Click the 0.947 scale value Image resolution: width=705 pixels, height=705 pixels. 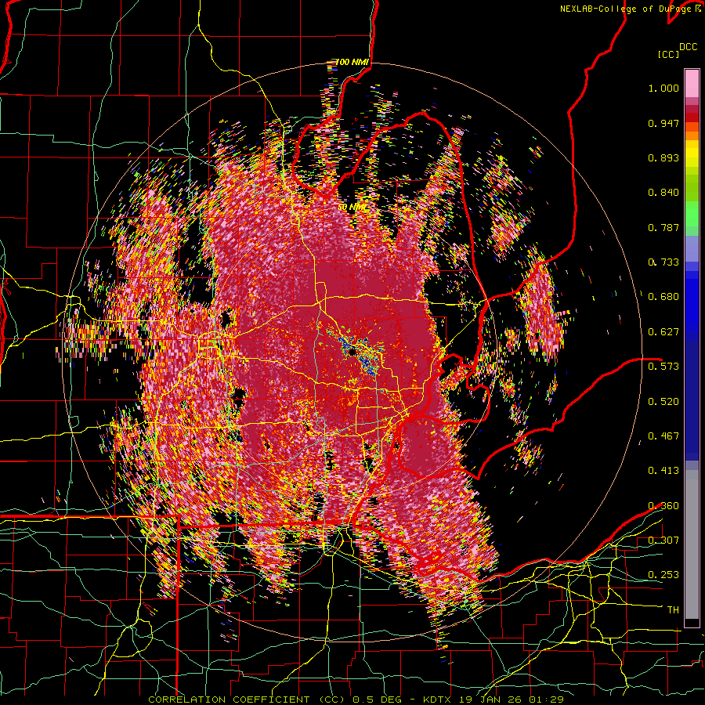click(x=663, y=123)
